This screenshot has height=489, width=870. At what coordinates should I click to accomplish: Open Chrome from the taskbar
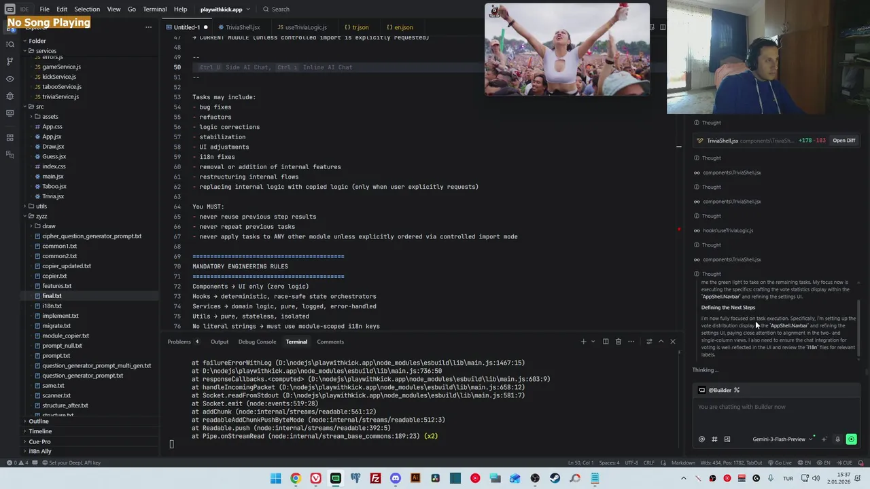point(296,478)
